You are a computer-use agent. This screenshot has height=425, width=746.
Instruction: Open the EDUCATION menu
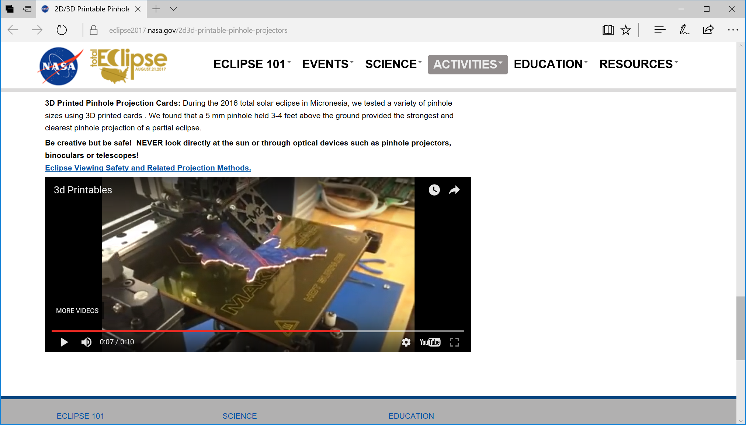pyautogui.click(x=551, y=64)
